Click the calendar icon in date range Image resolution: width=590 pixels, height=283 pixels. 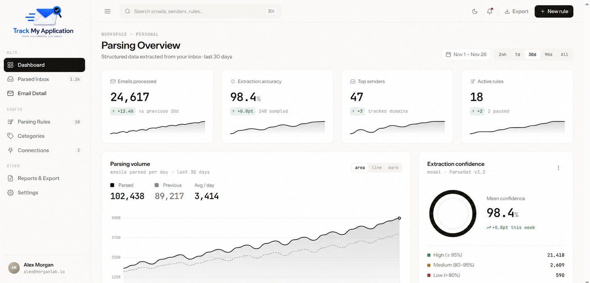(448, 55)
